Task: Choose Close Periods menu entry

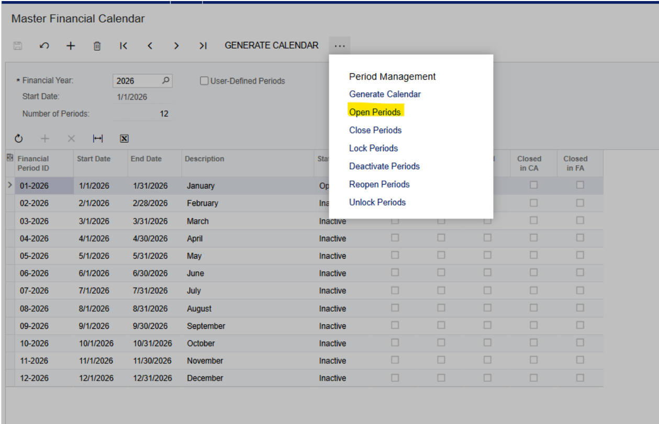Action: (375, 130)
